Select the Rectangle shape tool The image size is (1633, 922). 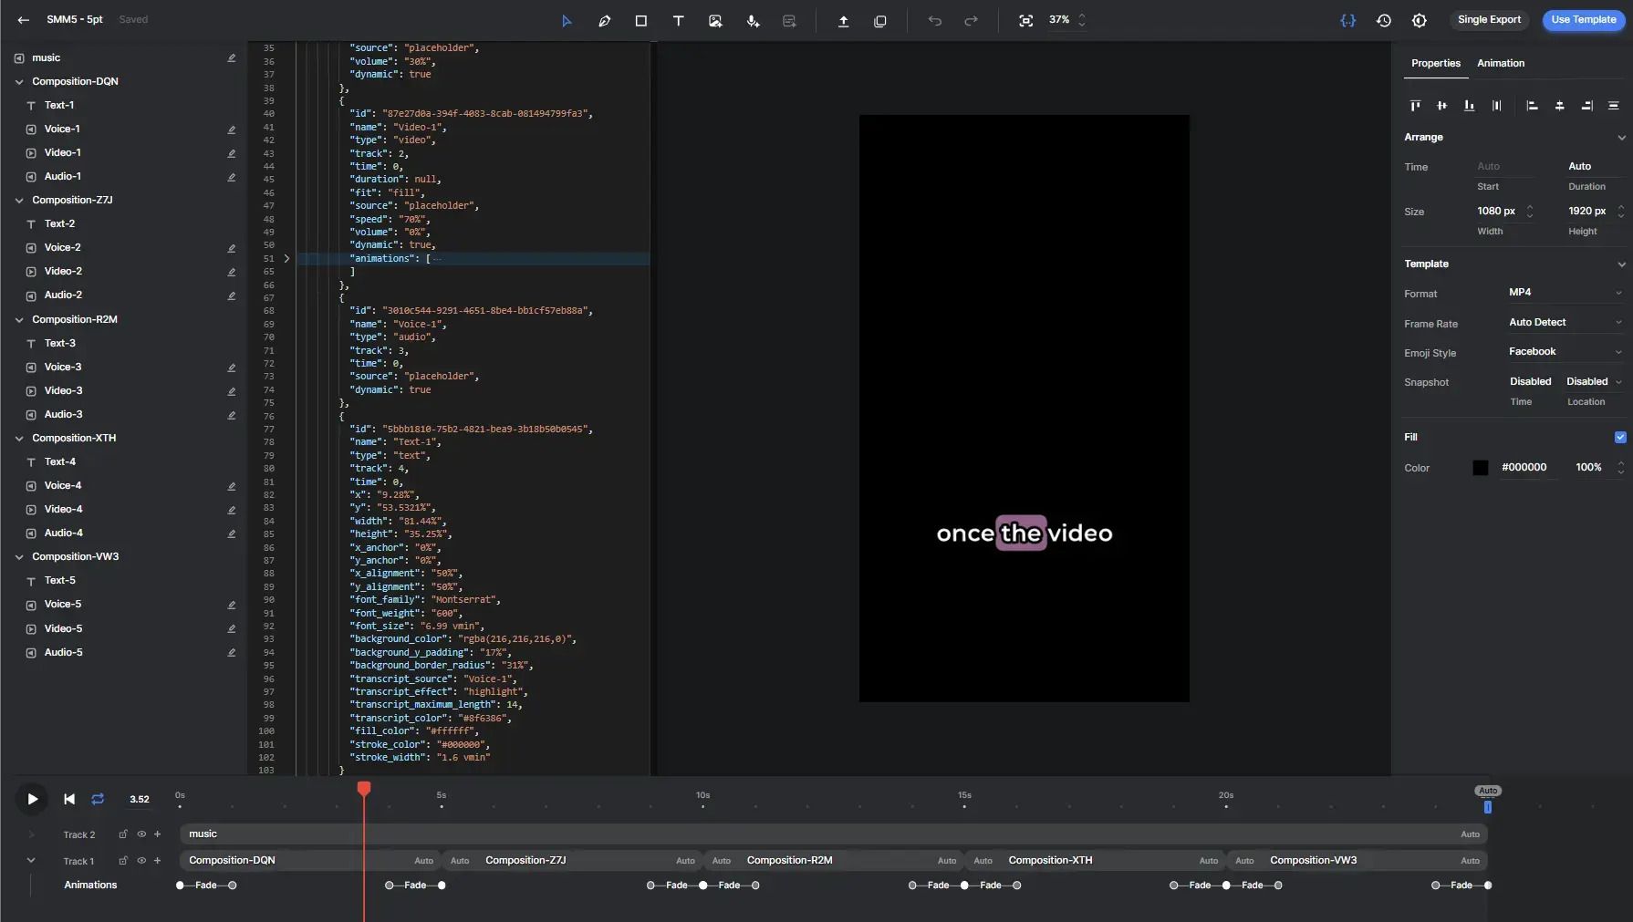641,21
